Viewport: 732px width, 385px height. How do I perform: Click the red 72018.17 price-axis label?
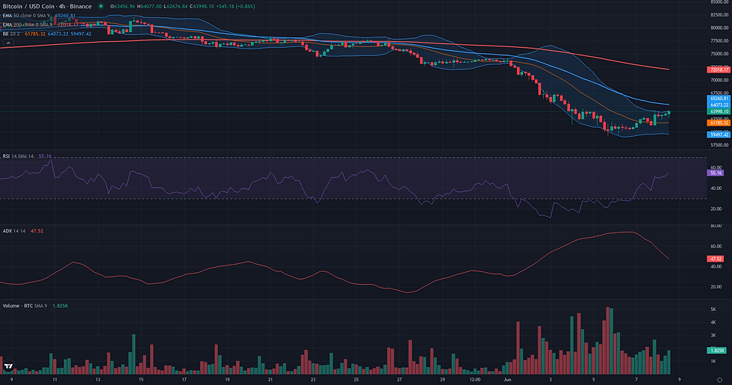pyautogui.click(x=719, y=70)
